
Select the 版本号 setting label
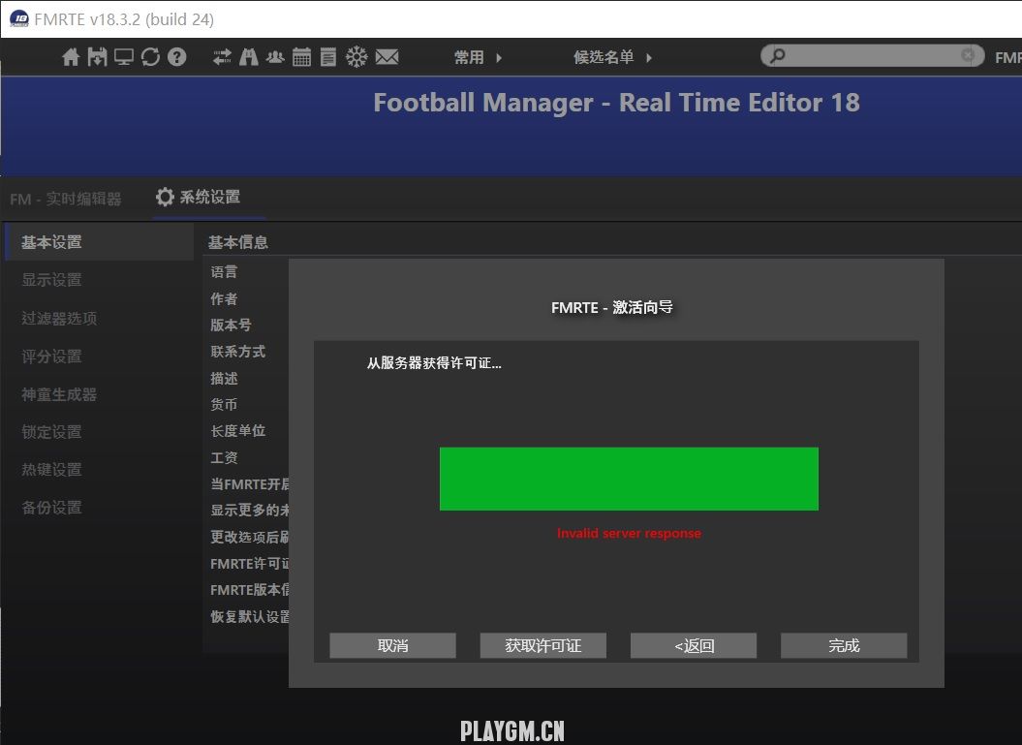231,325
